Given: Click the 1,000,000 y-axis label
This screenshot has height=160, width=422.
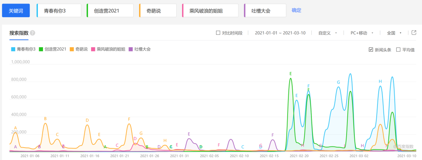Looking at the screenshot, I should point(20,62).
